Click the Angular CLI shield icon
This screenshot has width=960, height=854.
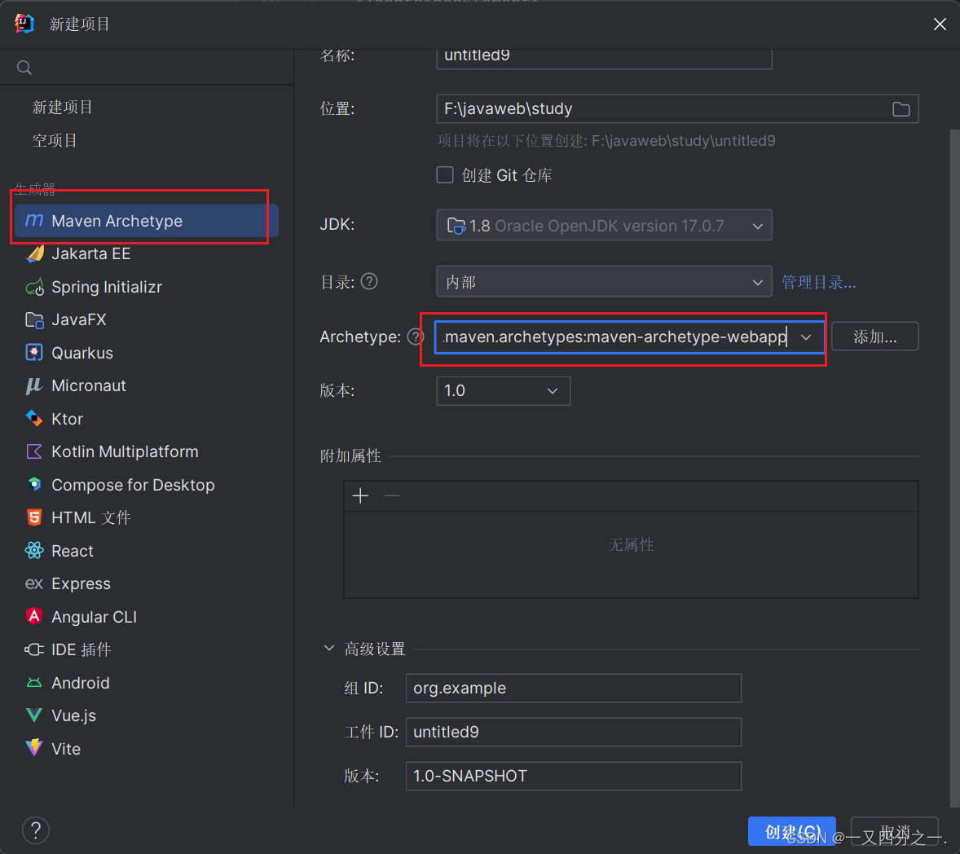[x=34, y=616]
